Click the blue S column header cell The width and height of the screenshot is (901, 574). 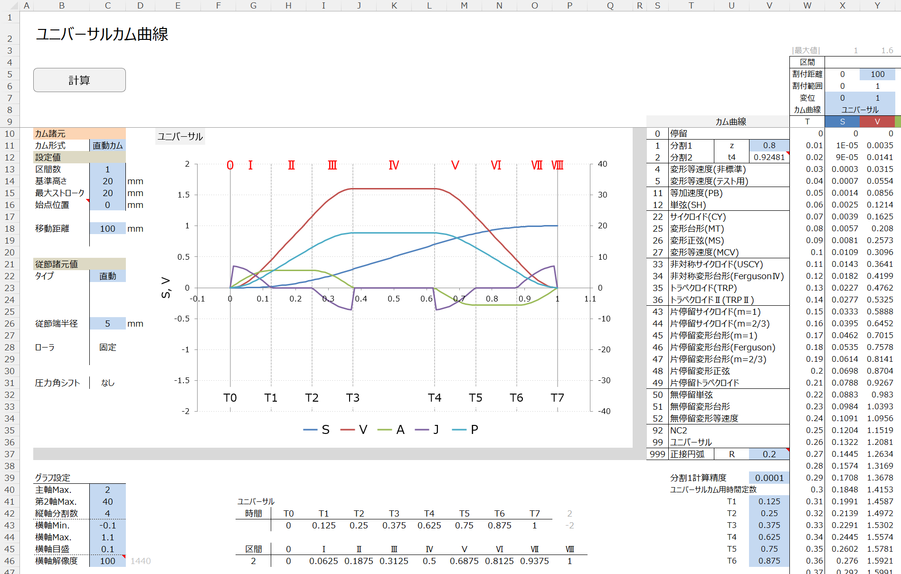pos(842,122)
